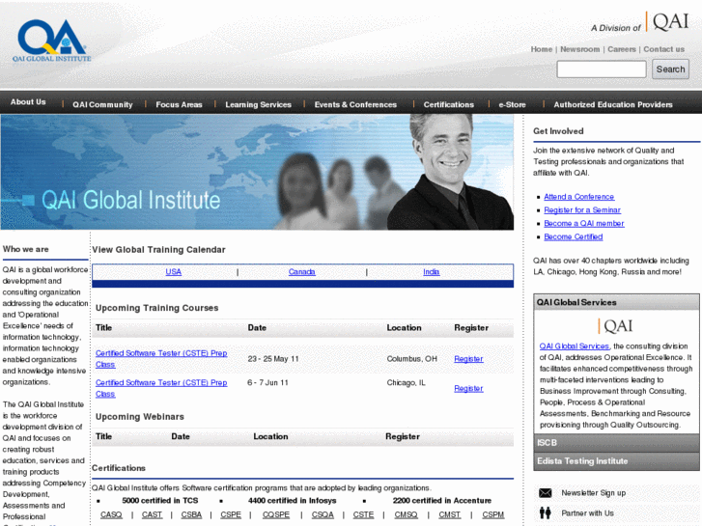
Task: Open Become a QAI member link
Action: coord(584,223)
